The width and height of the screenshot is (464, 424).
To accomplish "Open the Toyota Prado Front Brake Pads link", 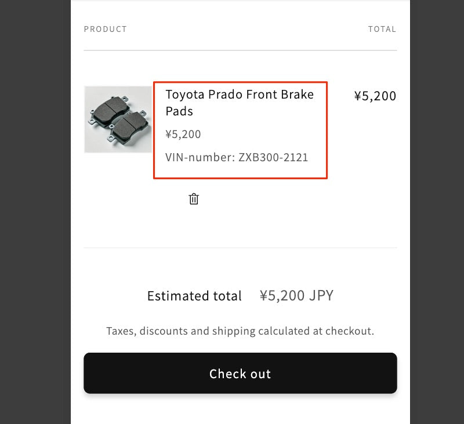I will click(239, 95).
